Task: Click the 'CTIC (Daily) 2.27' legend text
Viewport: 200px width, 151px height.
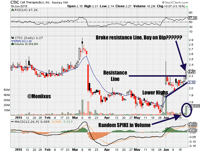Action: tap(29, 38)
